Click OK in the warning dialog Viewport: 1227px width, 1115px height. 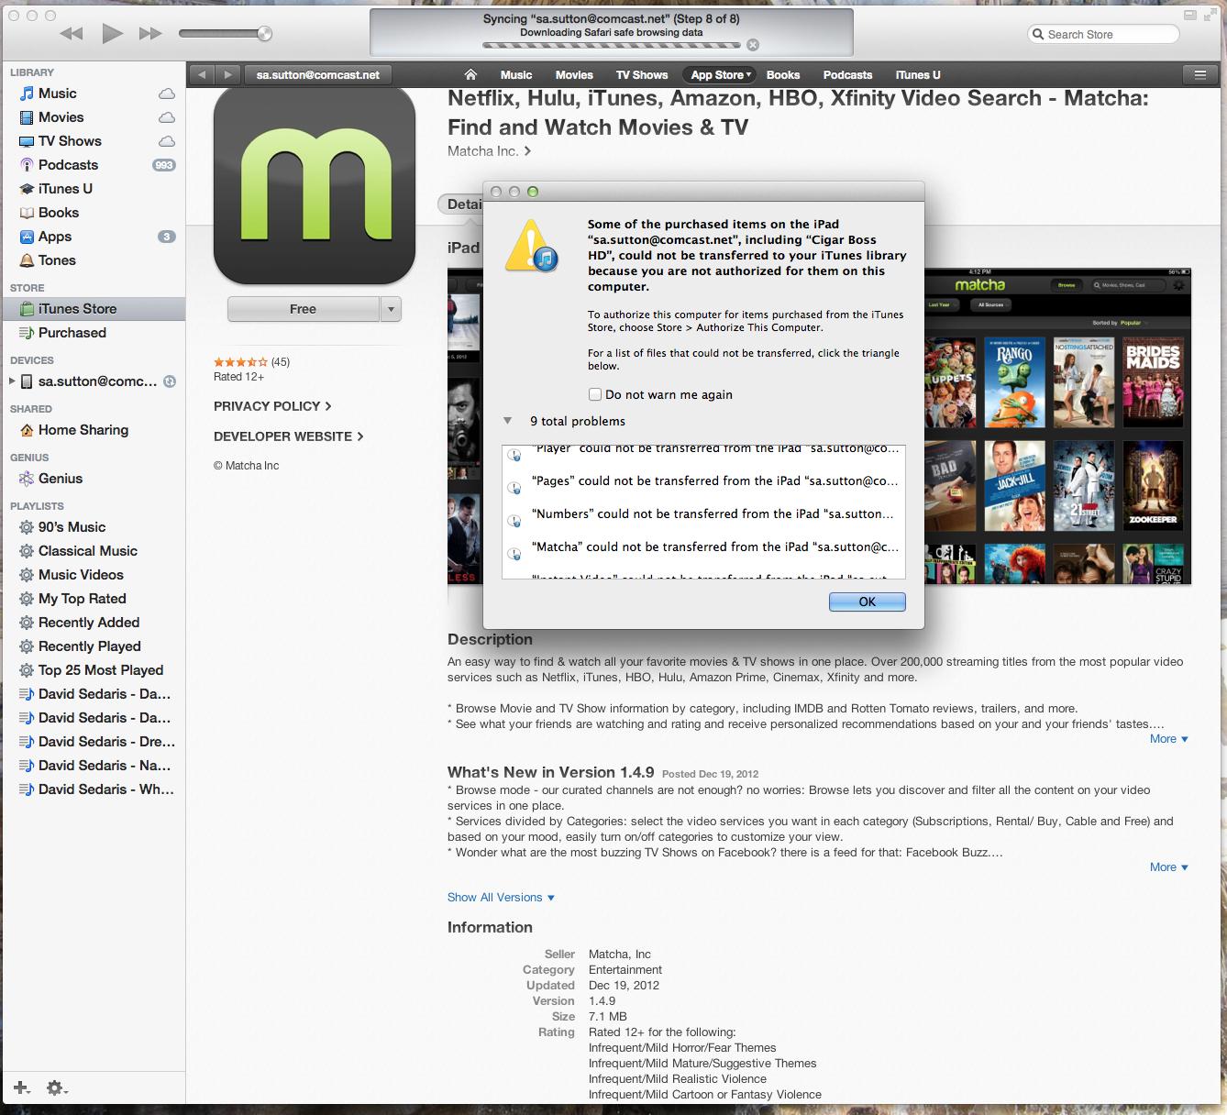pyautogui.click(x=868, y=602)
